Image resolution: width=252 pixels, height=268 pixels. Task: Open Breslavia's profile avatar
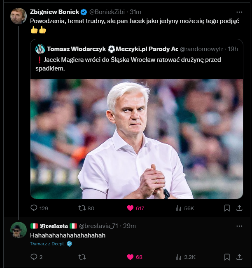pos(19,230)
